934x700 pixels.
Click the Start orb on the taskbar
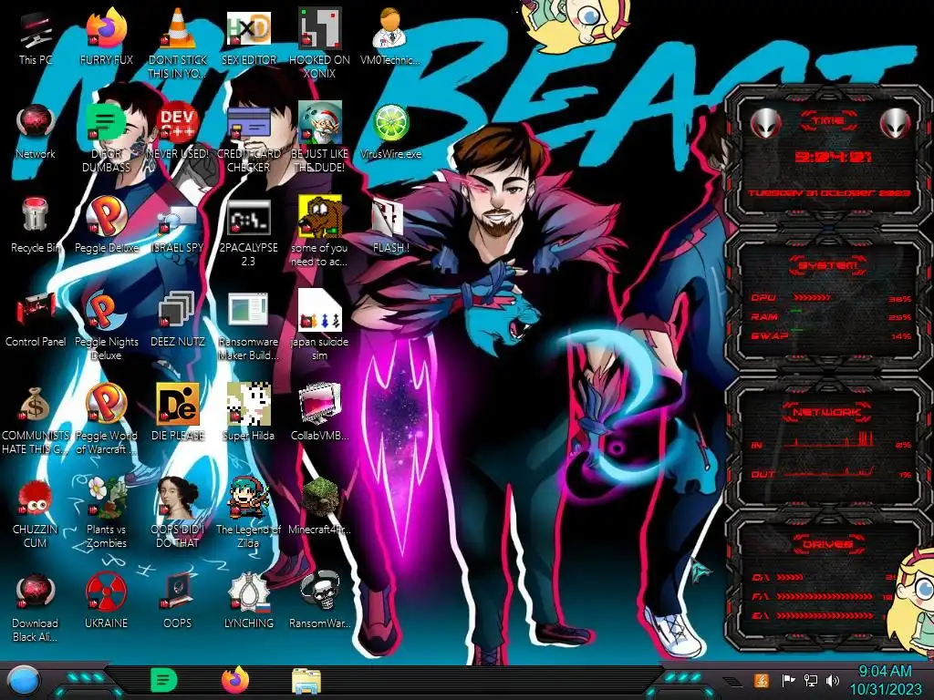[23, 680]
